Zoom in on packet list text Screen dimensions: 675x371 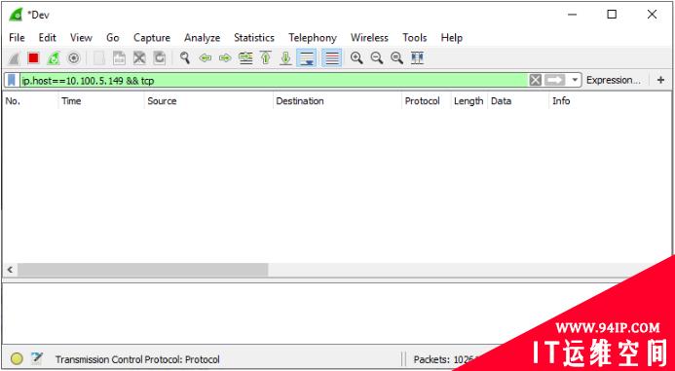(x=356, y=57)
